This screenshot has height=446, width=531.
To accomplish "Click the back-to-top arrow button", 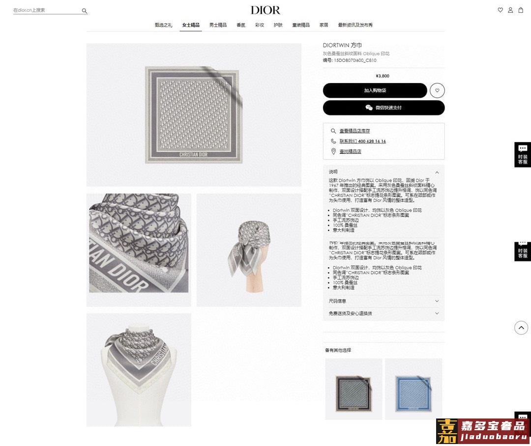I will click(521, 328).
